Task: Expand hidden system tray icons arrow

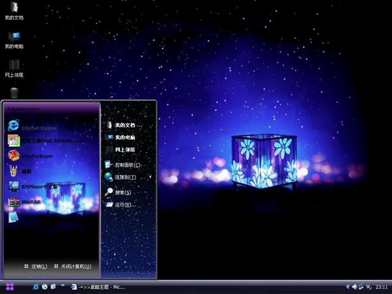Action: [x=348, y=287]
